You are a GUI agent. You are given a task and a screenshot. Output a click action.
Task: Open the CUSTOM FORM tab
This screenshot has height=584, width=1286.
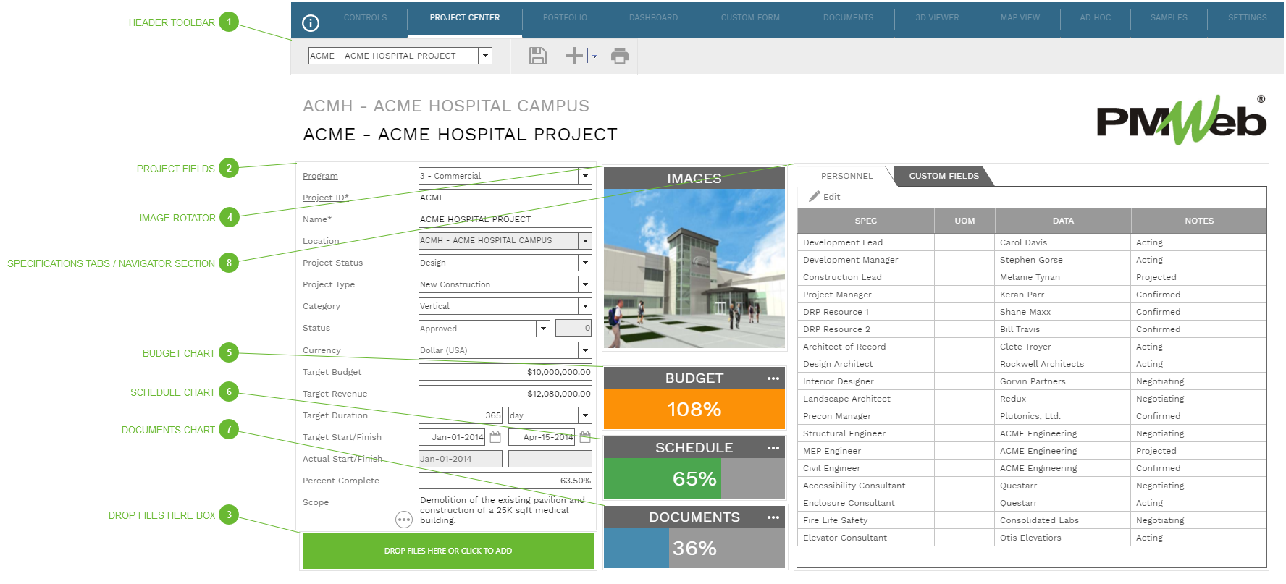(x=750, y=18)
